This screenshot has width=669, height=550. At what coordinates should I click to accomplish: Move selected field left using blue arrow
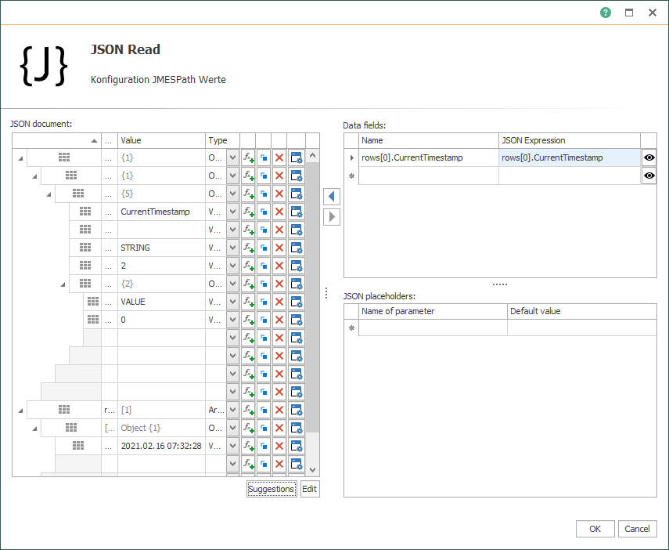click(332, 196)
